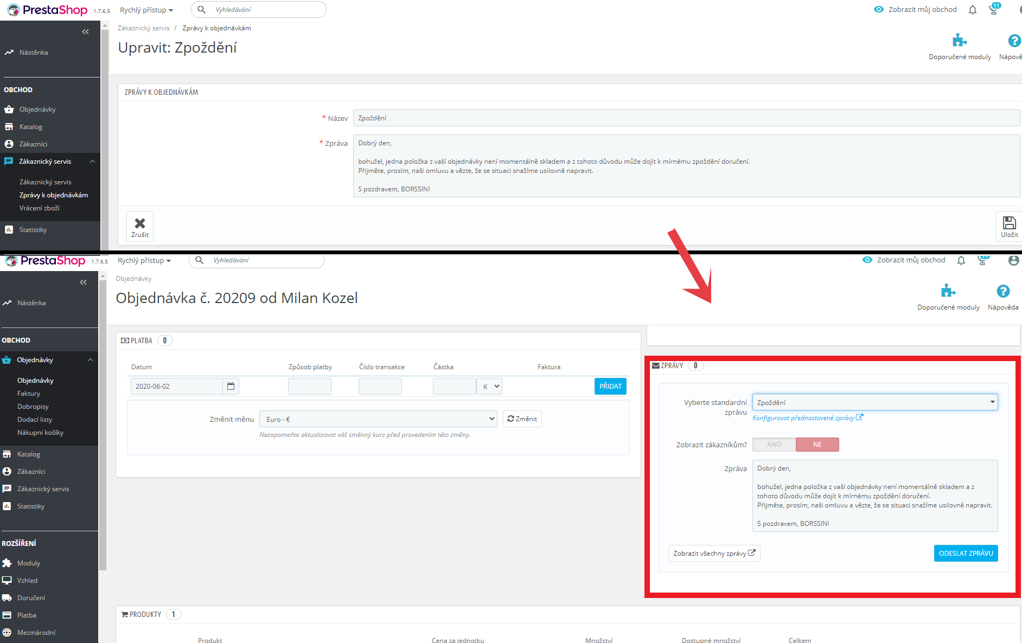Image resolution: width=1022 pixels, height=643 pixels.
Task: Collapse the upper sidebar with double-chevron icon
Action: tap(85, 32)
